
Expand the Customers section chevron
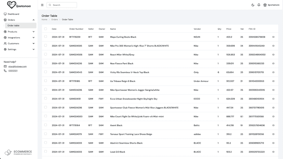[x=33, y=44]
